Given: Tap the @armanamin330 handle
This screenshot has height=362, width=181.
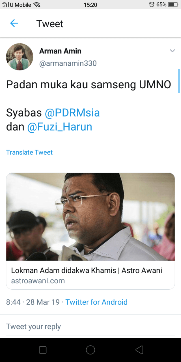Looking at the screenshot, I should click(x=68, y=63).
